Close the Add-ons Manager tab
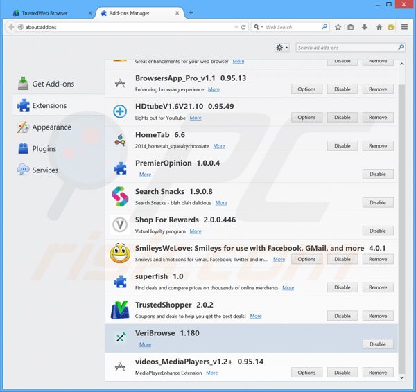 [177, 13]
